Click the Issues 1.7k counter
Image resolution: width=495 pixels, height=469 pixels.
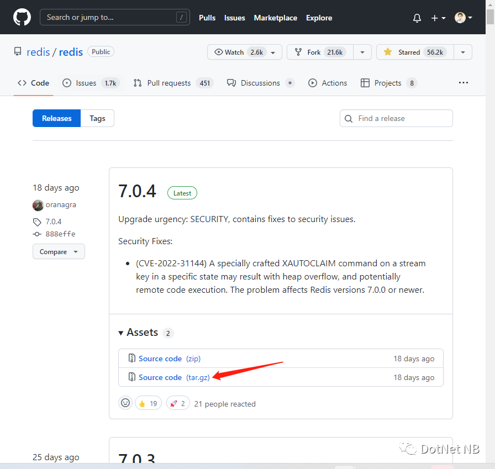[110, 83]
